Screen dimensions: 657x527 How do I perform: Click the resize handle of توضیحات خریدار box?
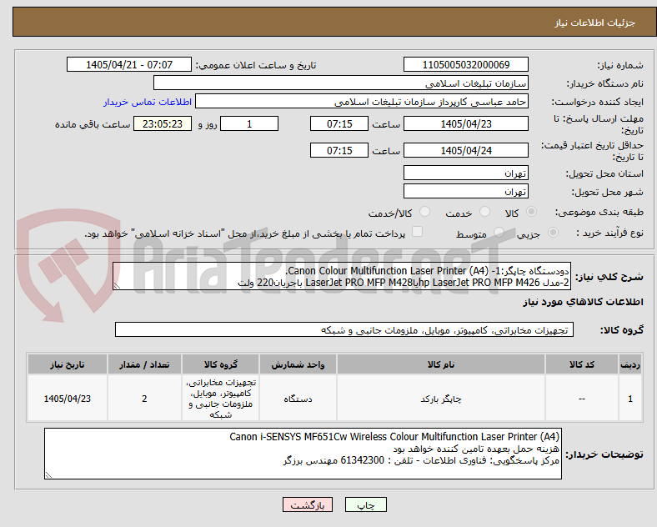48,475
